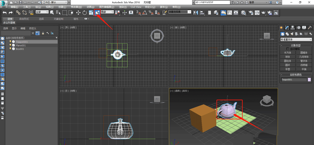Click the highlighted Select and Place tool
Screen dimensions: 314x145
click(98, 12)
